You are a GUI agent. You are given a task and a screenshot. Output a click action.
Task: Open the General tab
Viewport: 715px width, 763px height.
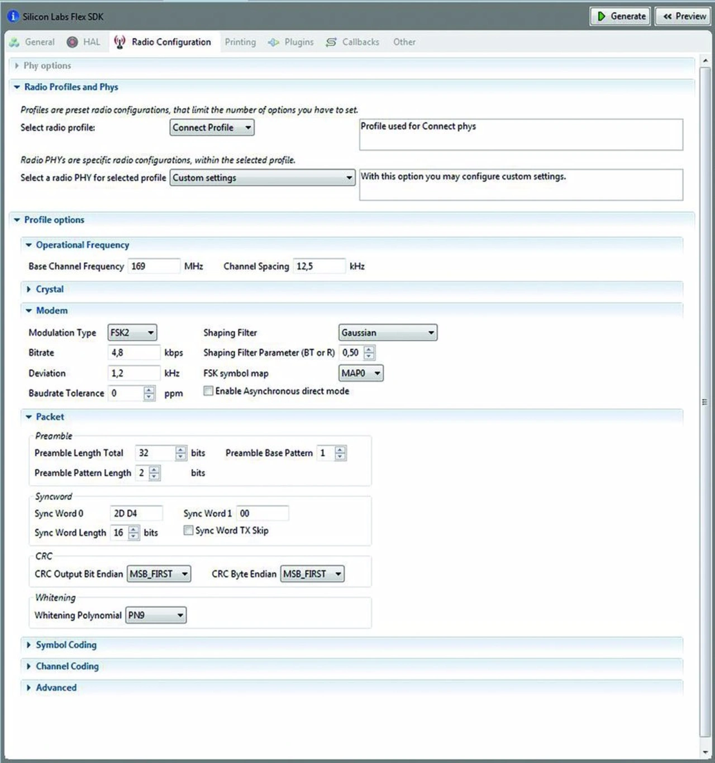32,42
